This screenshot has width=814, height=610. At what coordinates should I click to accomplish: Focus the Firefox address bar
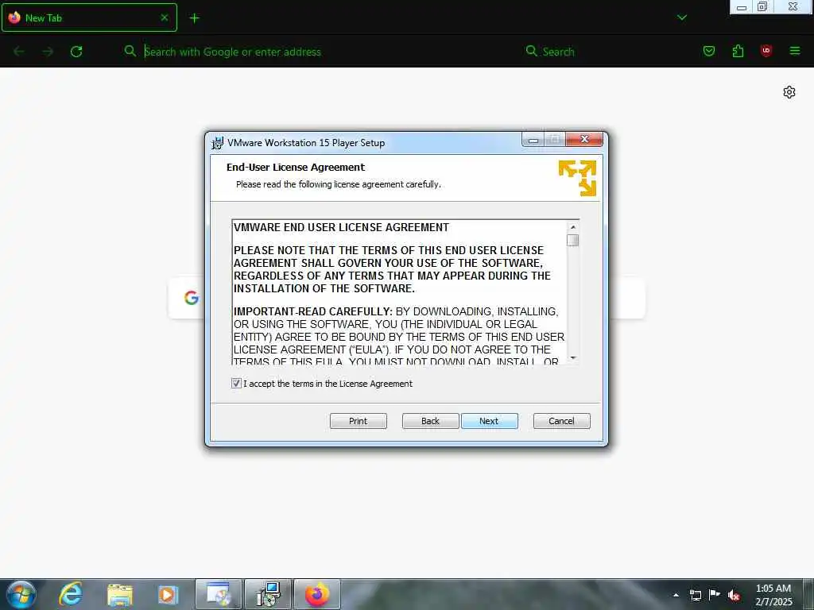point(316,52)
